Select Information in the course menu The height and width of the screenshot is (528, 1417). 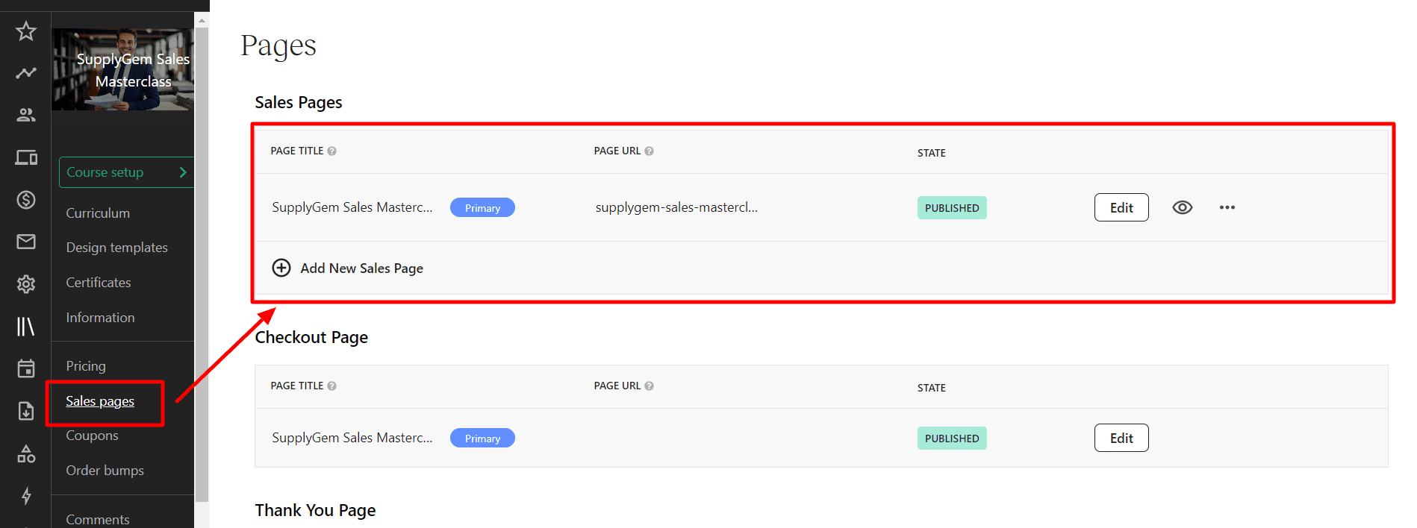pyautogui.click(x=101, y=318)
